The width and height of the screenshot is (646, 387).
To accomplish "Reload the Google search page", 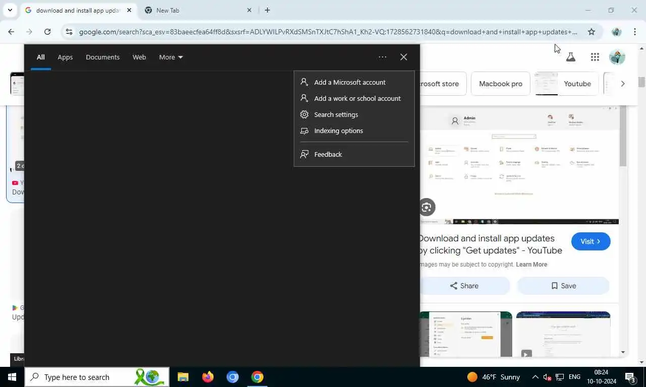I will pos(47,32).
